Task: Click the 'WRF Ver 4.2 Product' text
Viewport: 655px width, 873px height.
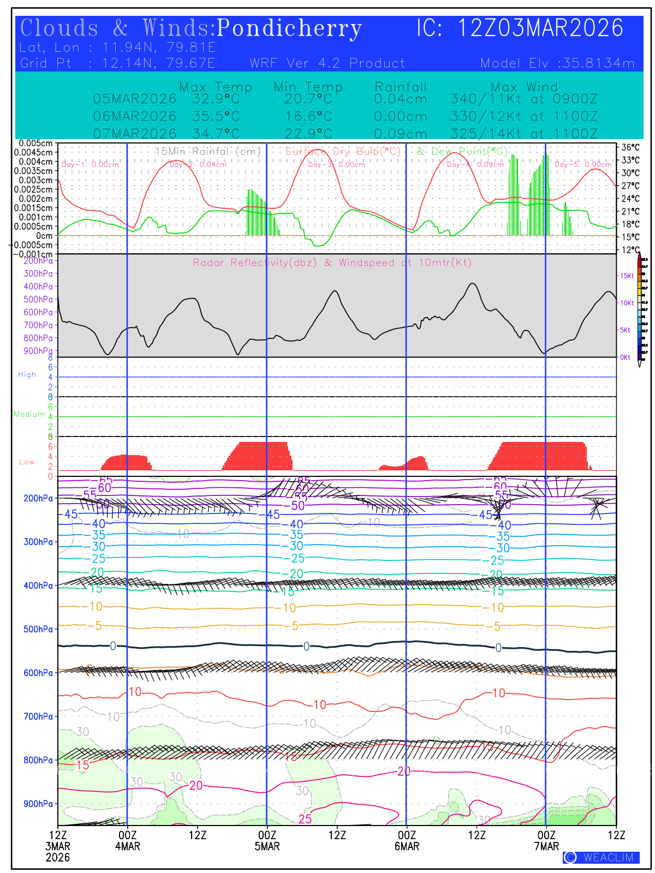Action: 327,63
